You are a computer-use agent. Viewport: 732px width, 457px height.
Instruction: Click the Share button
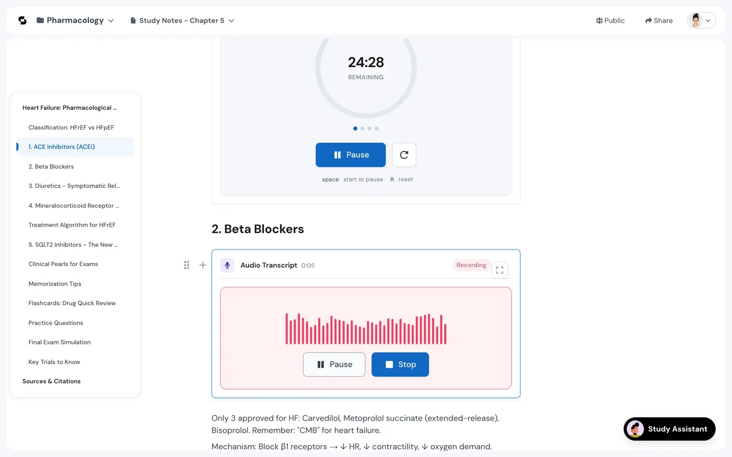tap(659, 21)
